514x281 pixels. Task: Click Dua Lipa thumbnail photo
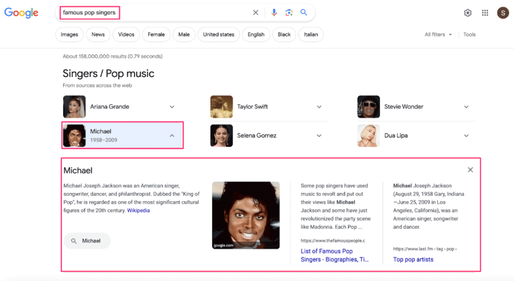point(369,135)
